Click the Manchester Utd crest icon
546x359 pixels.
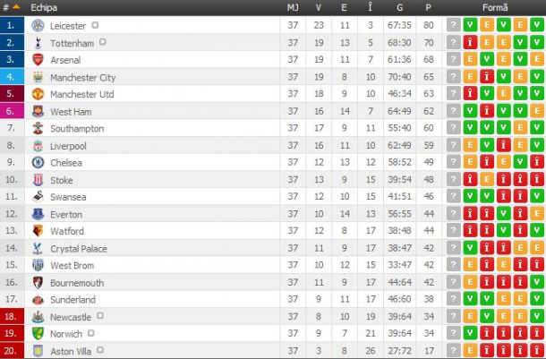click(38, 94)
